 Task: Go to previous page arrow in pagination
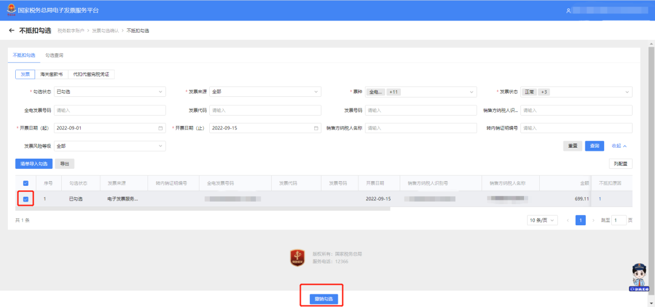coord(568,220)
